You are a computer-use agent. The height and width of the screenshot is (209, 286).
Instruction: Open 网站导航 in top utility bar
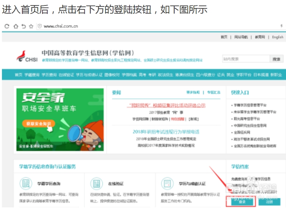[241, 37]
